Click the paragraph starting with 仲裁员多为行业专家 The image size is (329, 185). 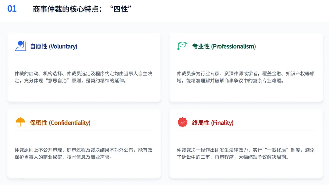(246, 77)
